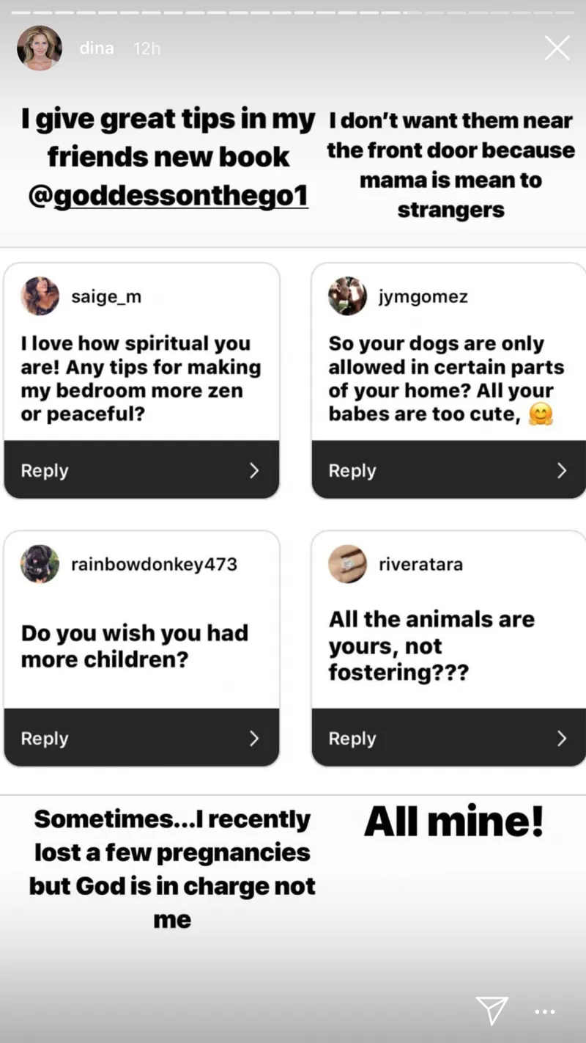
Task: Click the @goddessonthego1 mention link
Action: coord(168,197)
